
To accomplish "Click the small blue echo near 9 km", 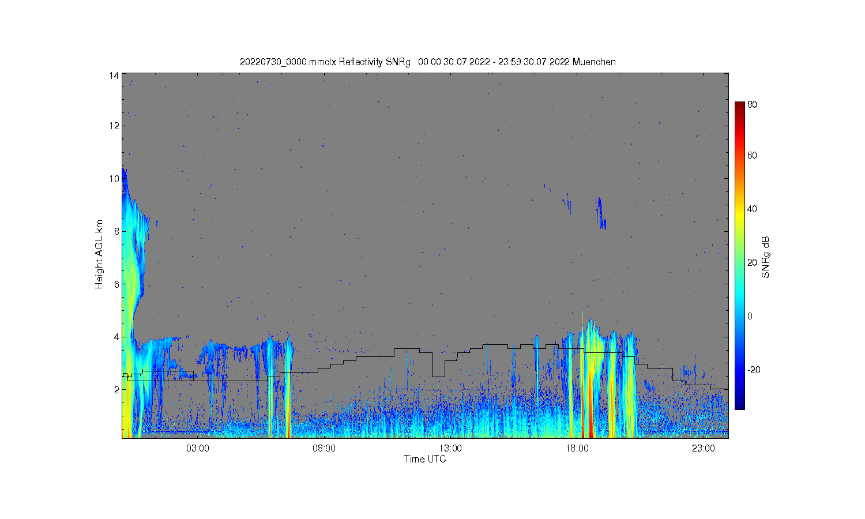I will 600,213.
